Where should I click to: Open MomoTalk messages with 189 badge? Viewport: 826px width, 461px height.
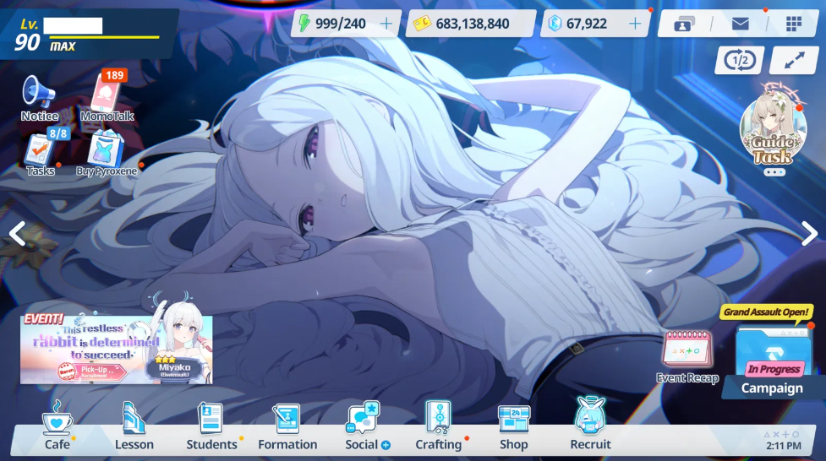click(107, 96)
